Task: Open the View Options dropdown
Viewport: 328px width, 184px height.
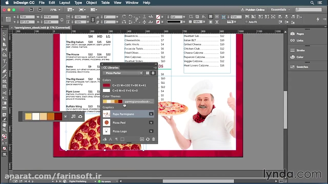Action: tap(71, 9)
